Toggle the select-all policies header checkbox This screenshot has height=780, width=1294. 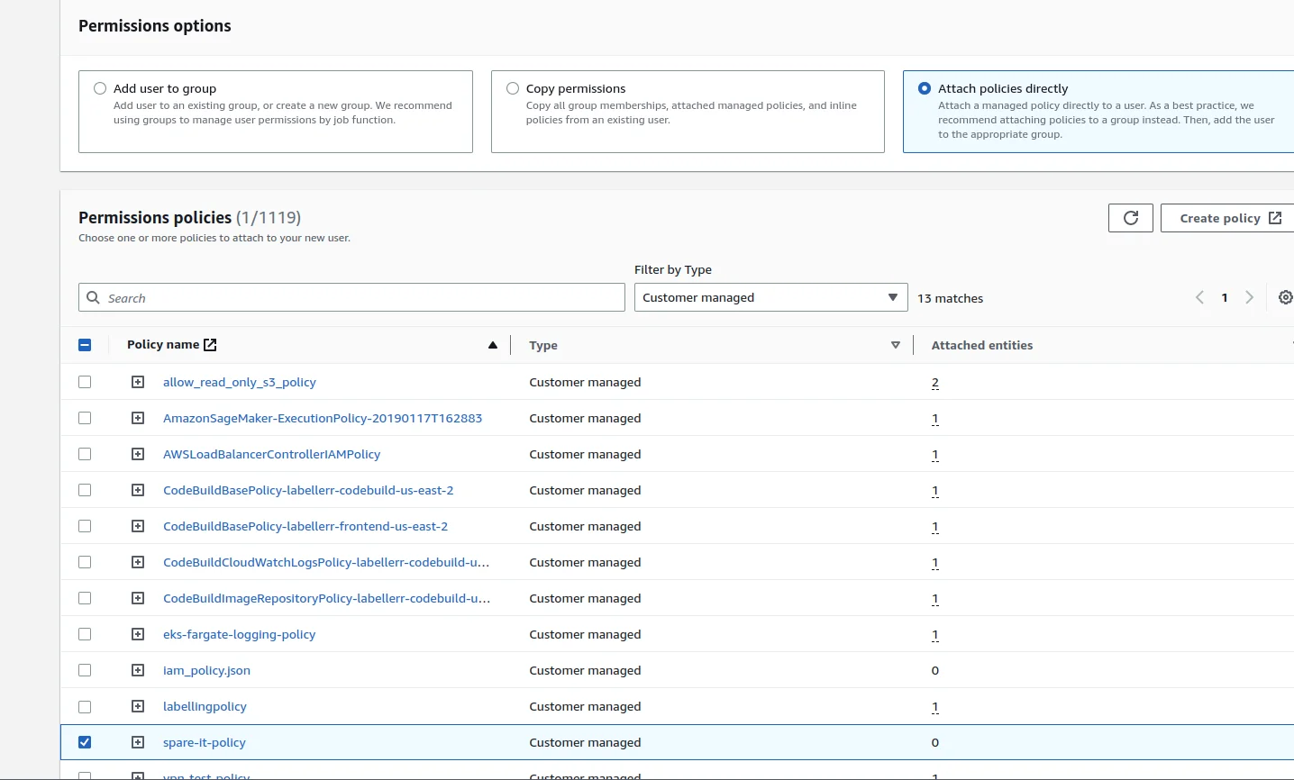pyautogui.click(x=85, y=345)
